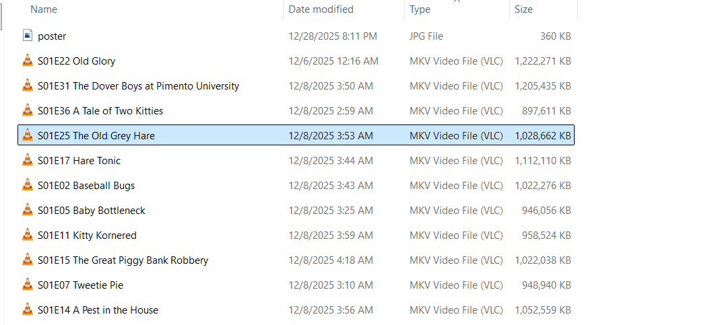Select the VLC icon for Baby Bottleneck

[x=27, y=211]
